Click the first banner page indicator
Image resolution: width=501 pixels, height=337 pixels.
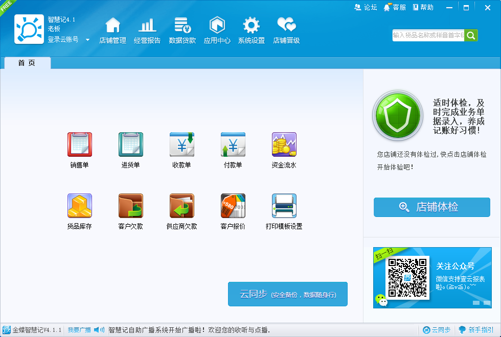point(476,302)
